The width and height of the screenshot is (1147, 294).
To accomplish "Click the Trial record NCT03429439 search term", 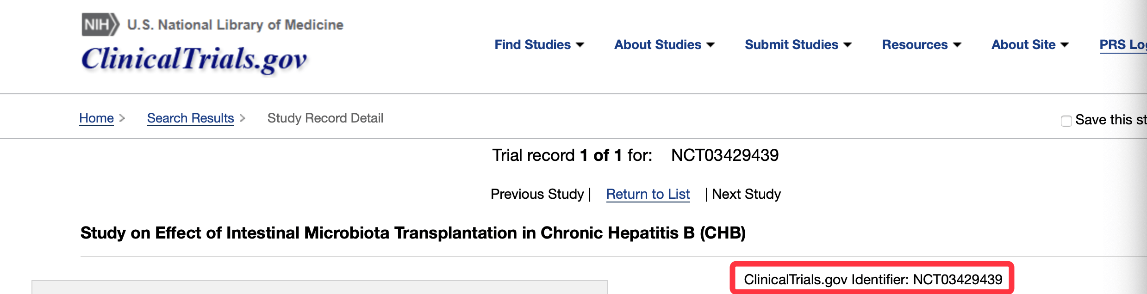I will [724, 155].
